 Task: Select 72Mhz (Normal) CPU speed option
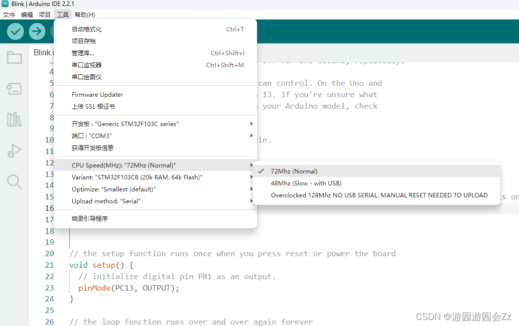coord(377,171)
